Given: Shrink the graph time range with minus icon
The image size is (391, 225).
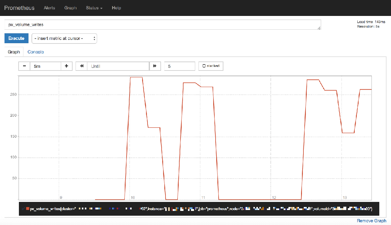Looking at the screenshot, I should (24, 66).
